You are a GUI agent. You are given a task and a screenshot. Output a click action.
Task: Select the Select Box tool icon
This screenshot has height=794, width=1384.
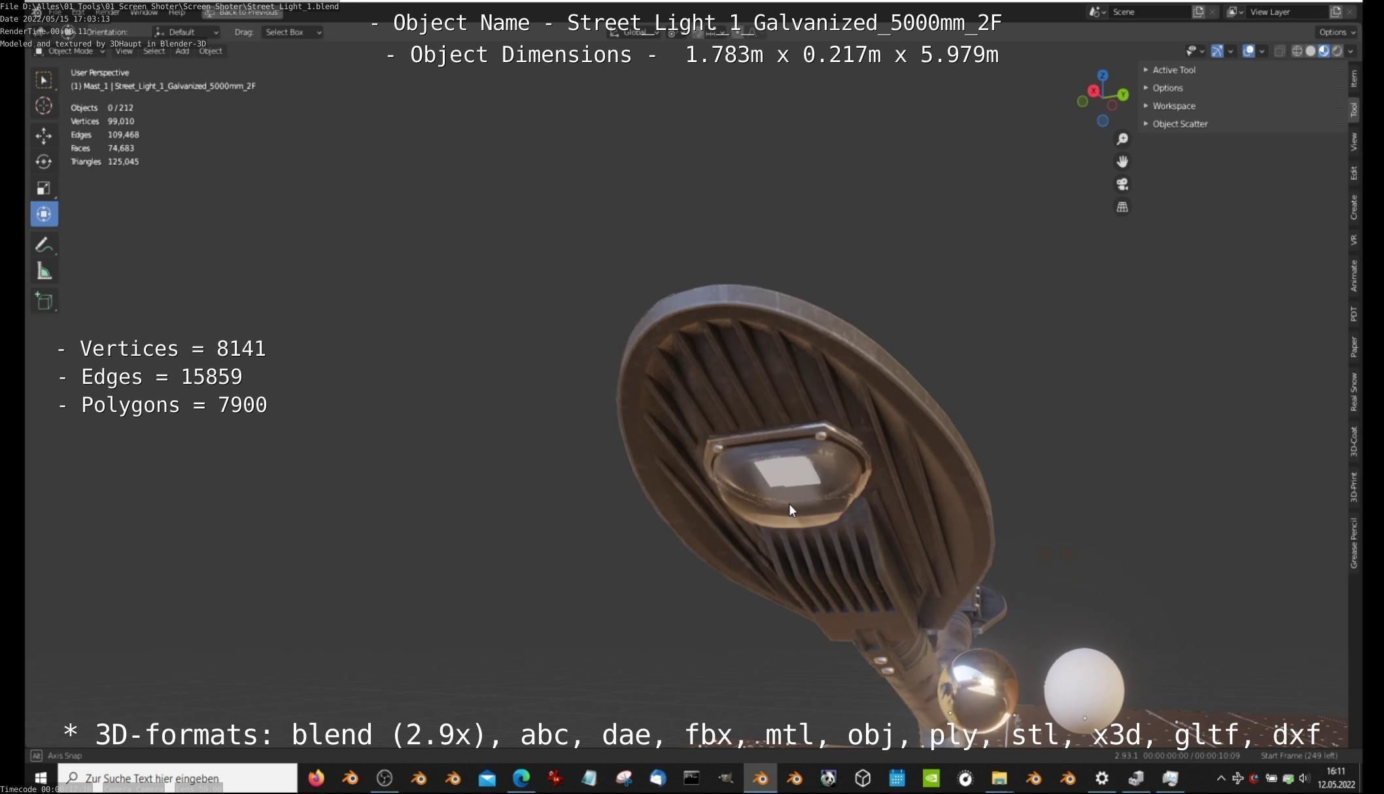(x=44, y=80)
